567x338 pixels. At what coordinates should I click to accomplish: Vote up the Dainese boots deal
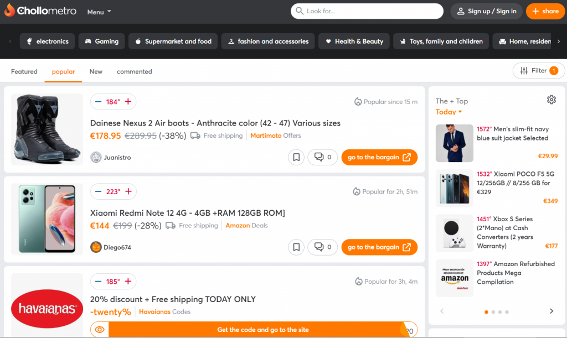click(x=128, y=102)
